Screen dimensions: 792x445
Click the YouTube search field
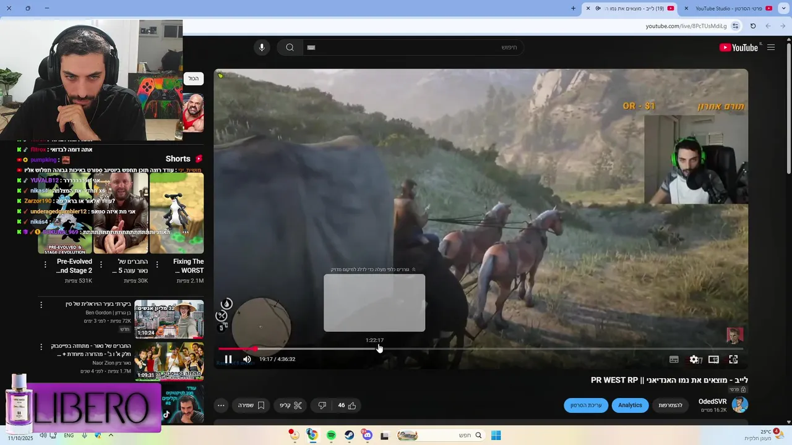[x=413, y=48]
